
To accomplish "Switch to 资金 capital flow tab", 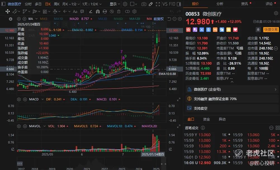I will [x=207, y=119].
